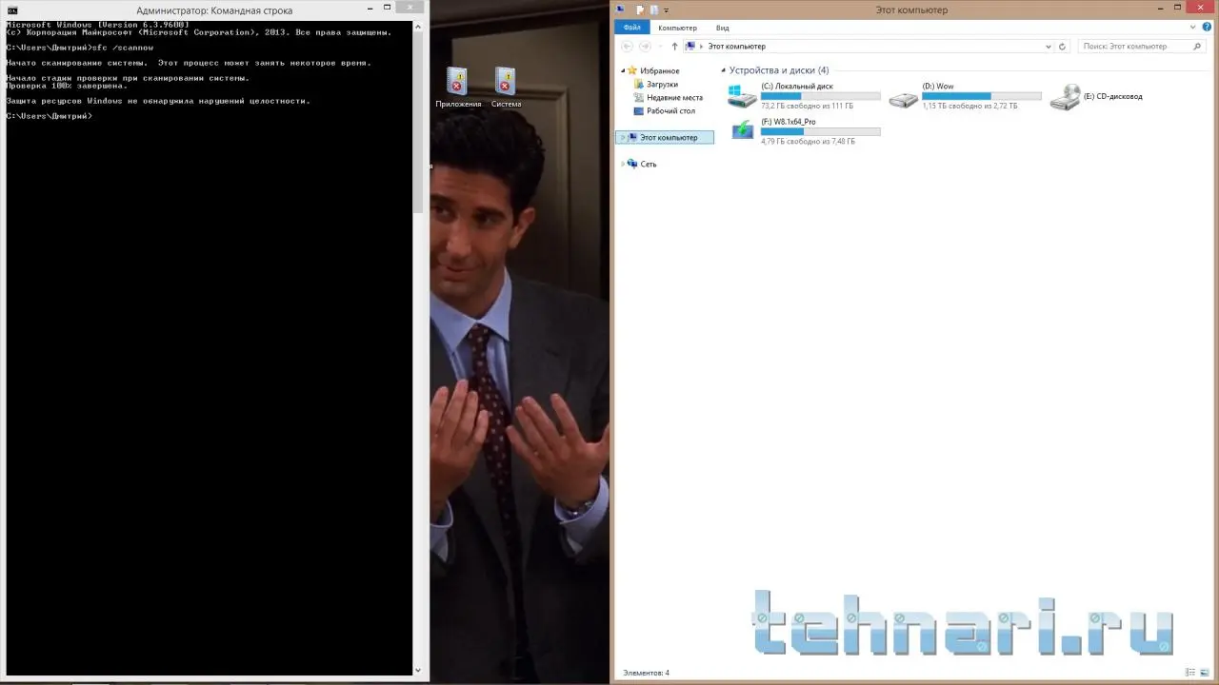Screen dimensions: 1219x685
Task: Click the Поиск: Этот компьютер search field
Action: tap(1142, 46)
